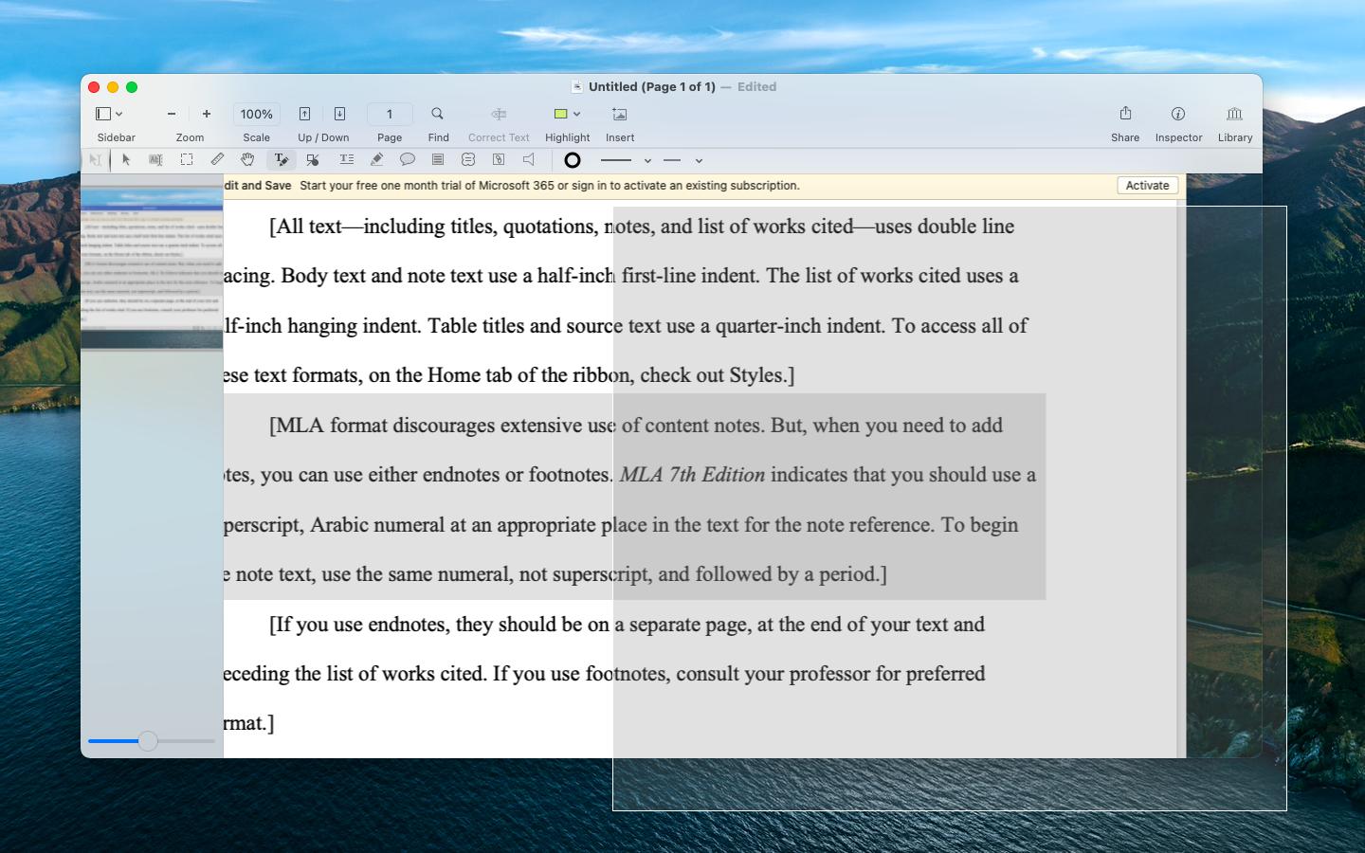Open the Highlight color dropdown arrow

[576, 114]
